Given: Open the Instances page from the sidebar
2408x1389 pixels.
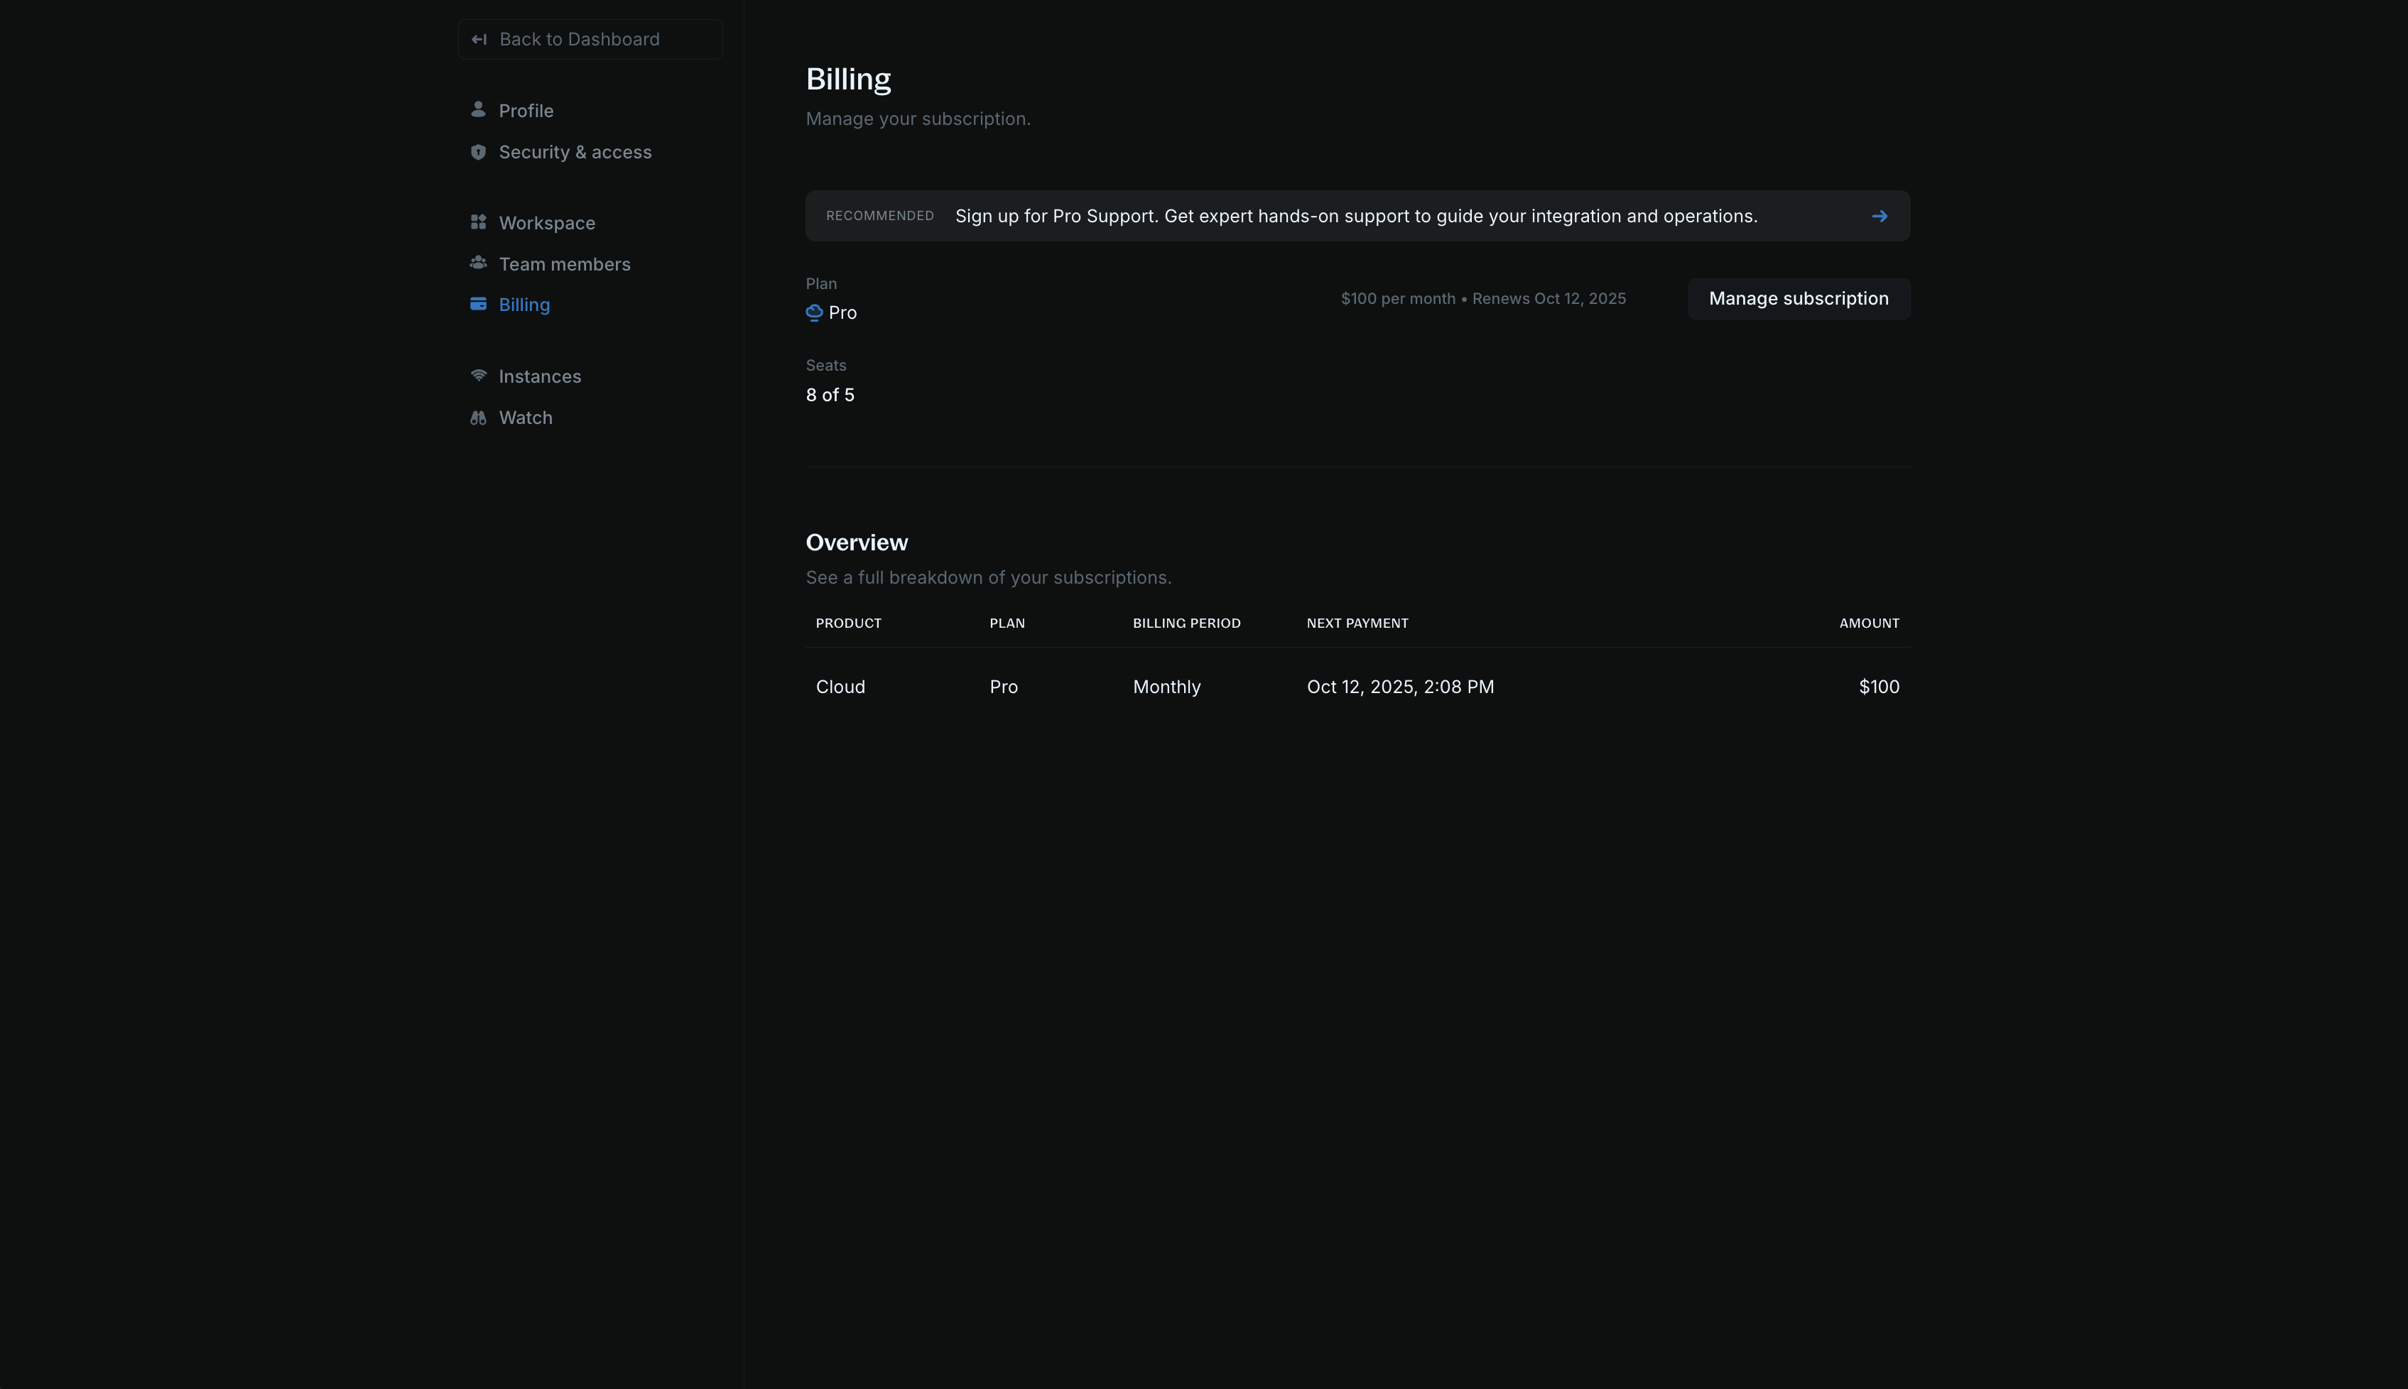Looking at the screenshot, I should [539, 377].
